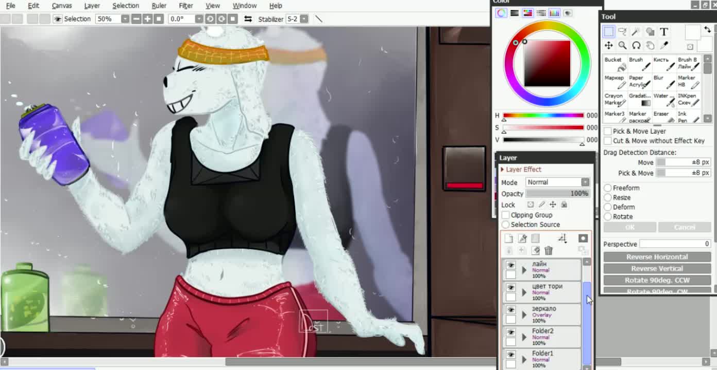Open the Canvas menu
Image resolution: width=717 pixels, height=370 pixels.
point(62,6)
